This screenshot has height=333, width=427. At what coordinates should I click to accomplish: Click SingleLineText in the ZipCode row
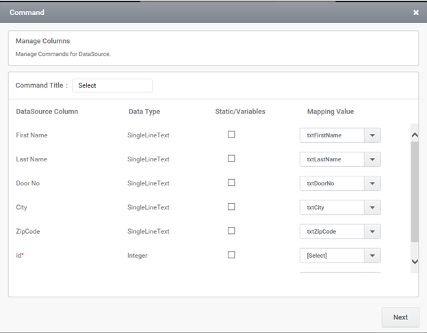pos(148,232)
